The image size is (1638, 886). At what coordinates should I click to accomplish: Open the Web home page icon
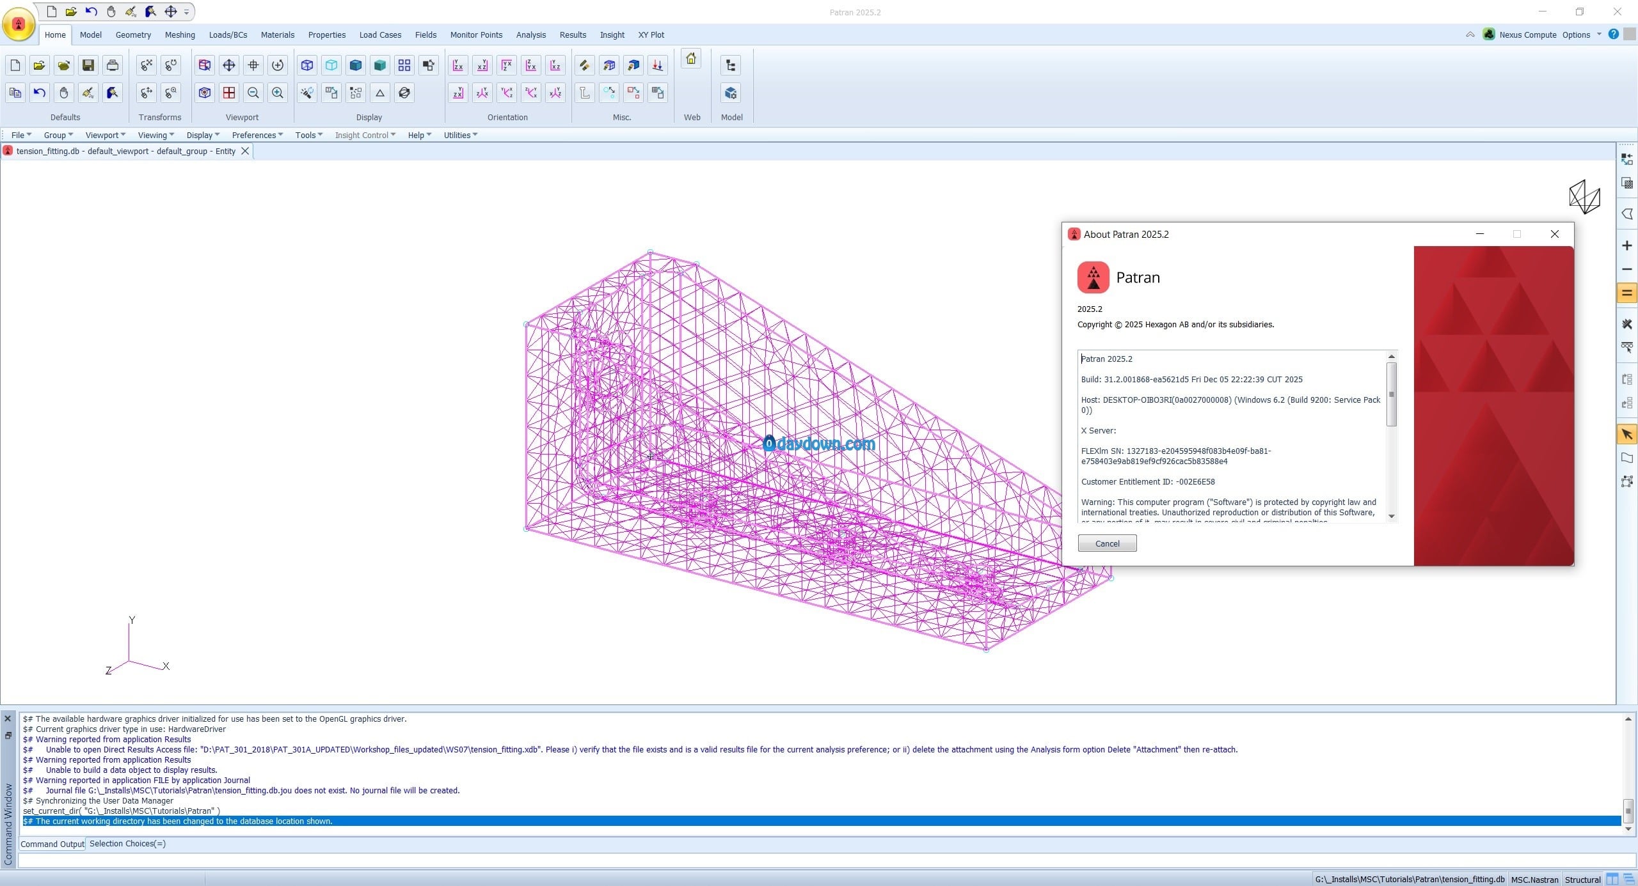pos(691,59)
